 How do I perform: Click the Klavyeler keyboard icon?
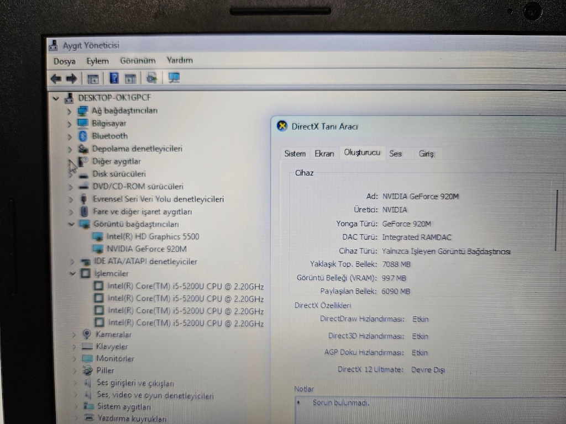point(87,347)
